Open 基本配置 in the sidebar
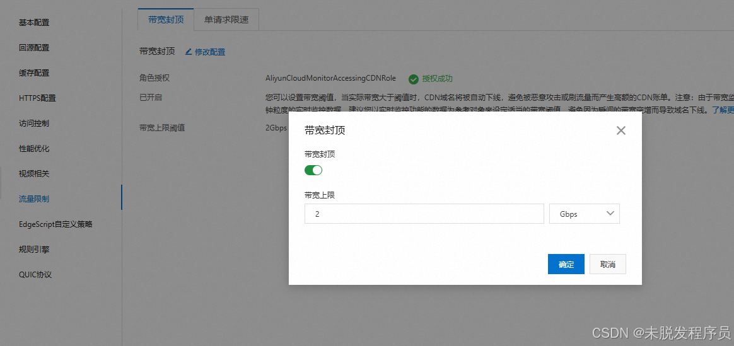 click(x=33, y=23)
